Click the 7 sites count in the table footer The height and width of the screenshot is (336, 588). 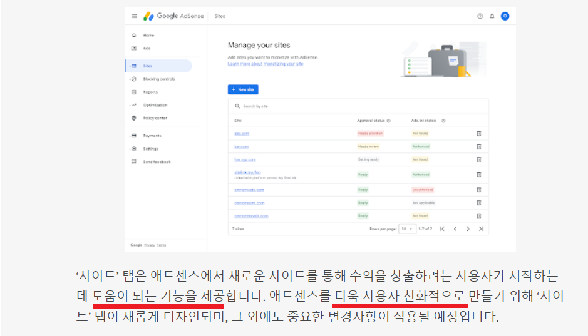tap(238, 229)
